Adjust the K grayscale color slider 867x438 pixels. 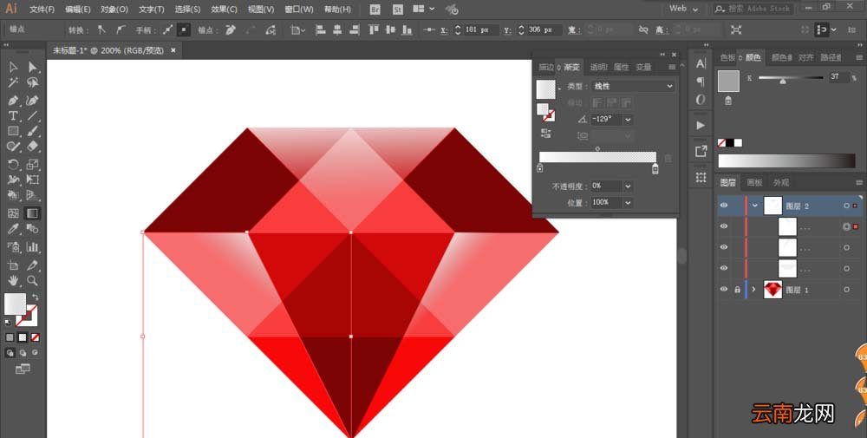click(x=791, y=78)
